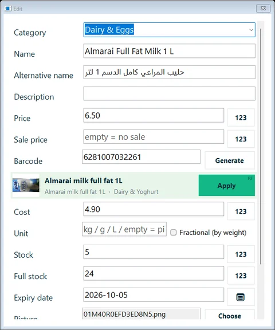Click the Unit input field
Image resolution: width=275 pixels, height=330 pixels.
click(124, 229)
